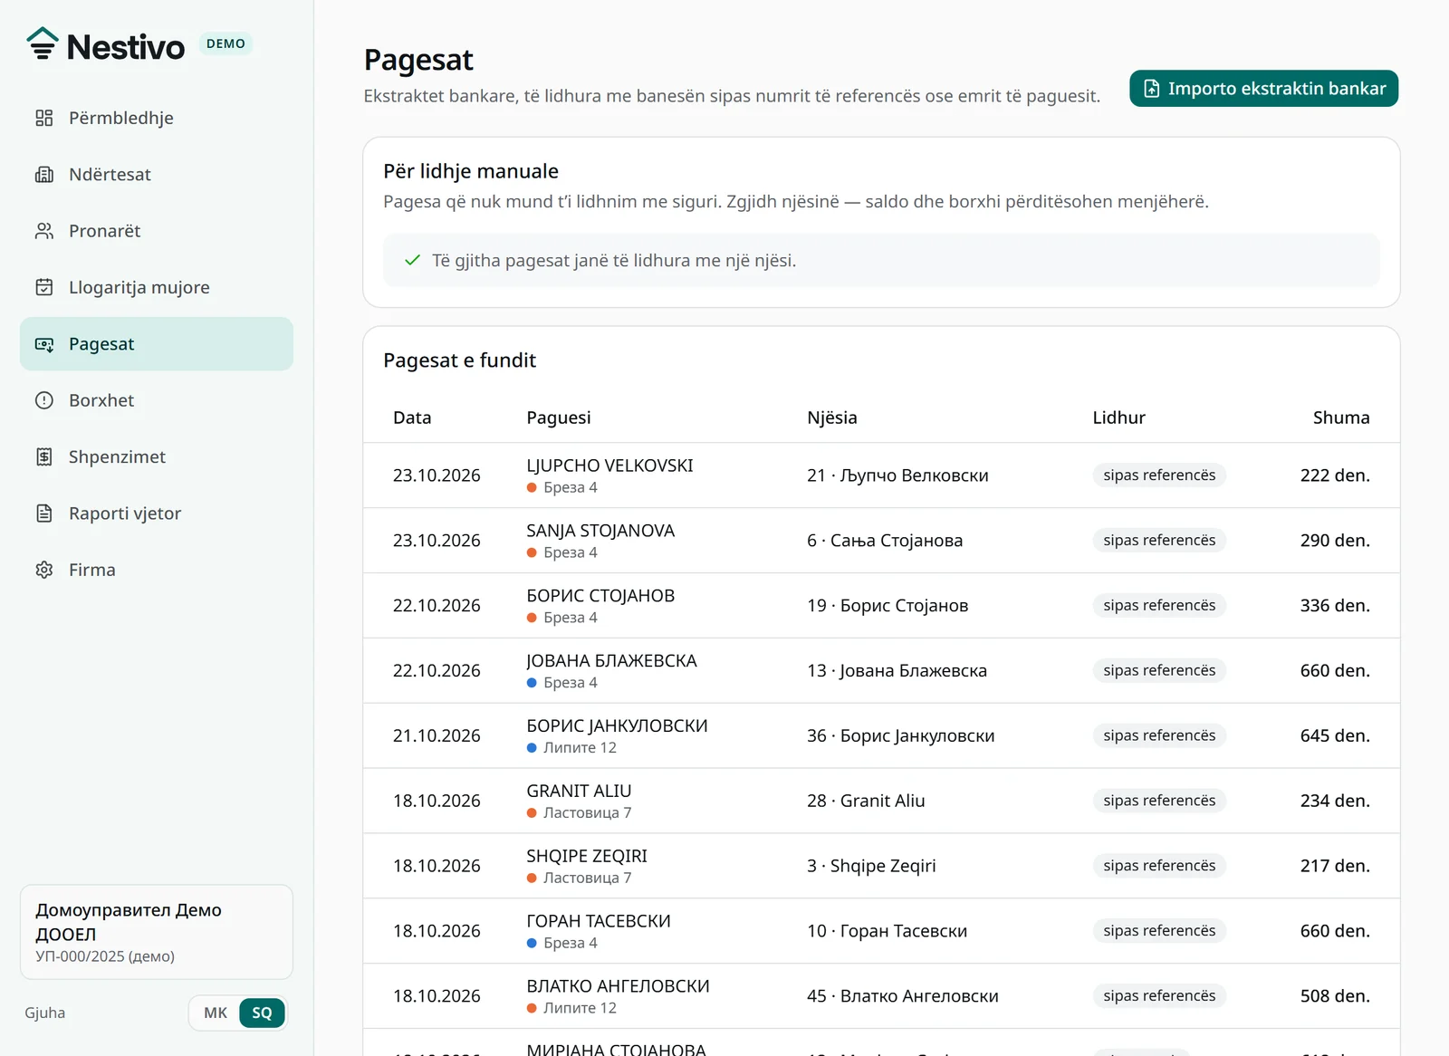This screenshot has height=1056, width=1449.
Task: Click orange dot beside Ластовица 7 under GRANIT ALIU
Action: coord(532,813)
